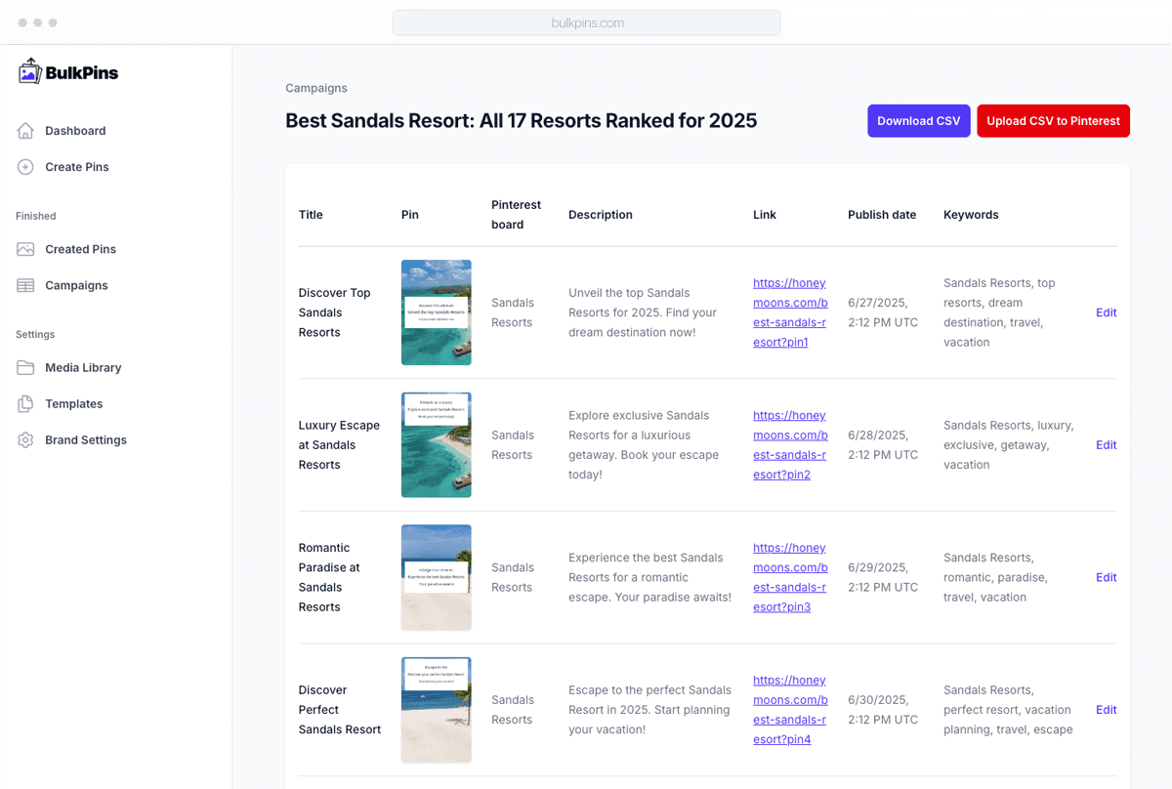The height and width of the screenshot is (789, 1172).
Task: Click the Pin column header
Action: pyautogui.click(x=410, y=215)
